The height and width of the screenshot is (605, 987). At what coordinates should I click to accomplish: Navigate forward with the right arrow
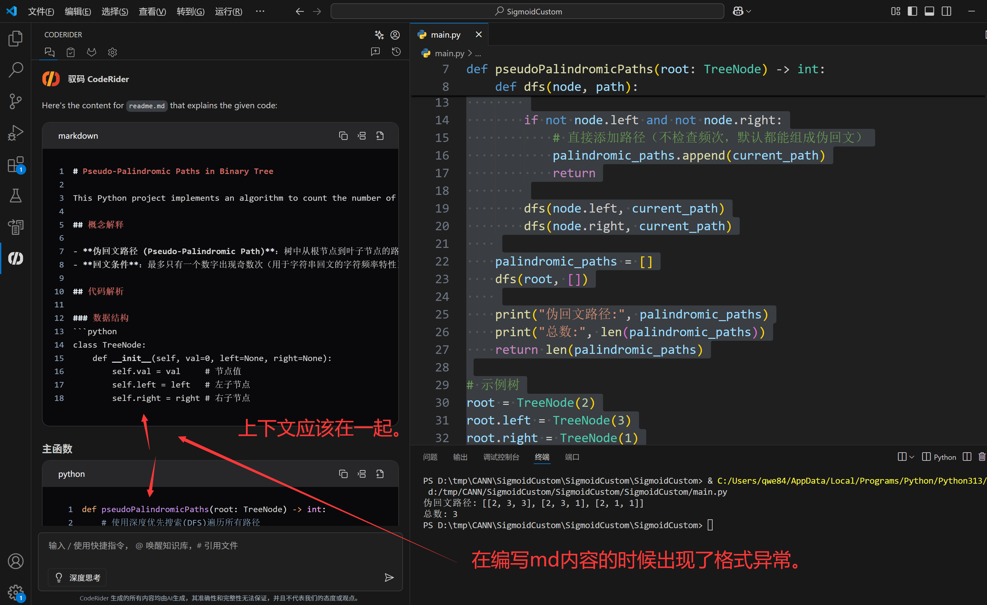[317, 11]
